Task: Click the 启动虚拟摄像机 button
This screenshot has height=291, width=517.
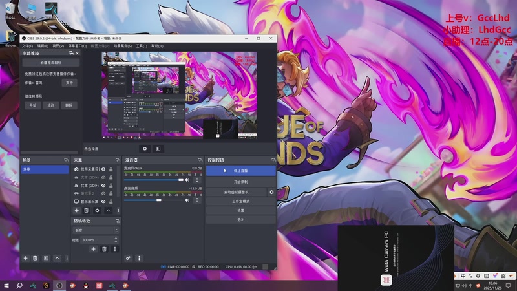Action: pos(237,192)
